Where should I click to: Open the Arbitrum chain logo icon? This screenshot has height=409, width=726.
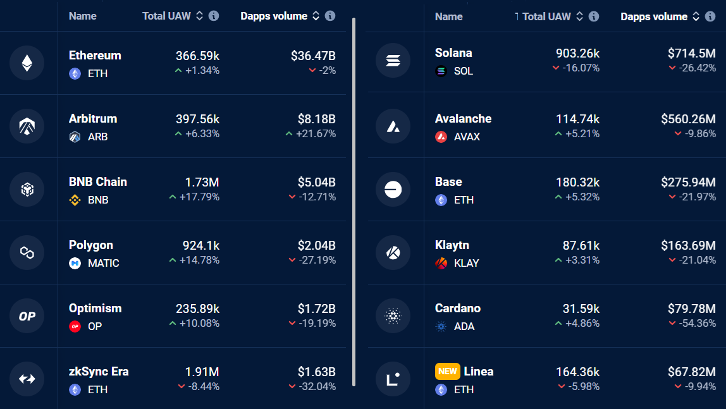click(x=27, y=126)
